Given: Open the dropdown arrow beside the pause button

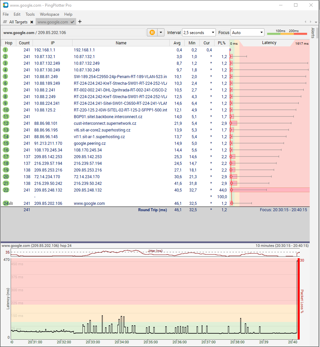Looking at the screenshot, I should tap(161, 32).
